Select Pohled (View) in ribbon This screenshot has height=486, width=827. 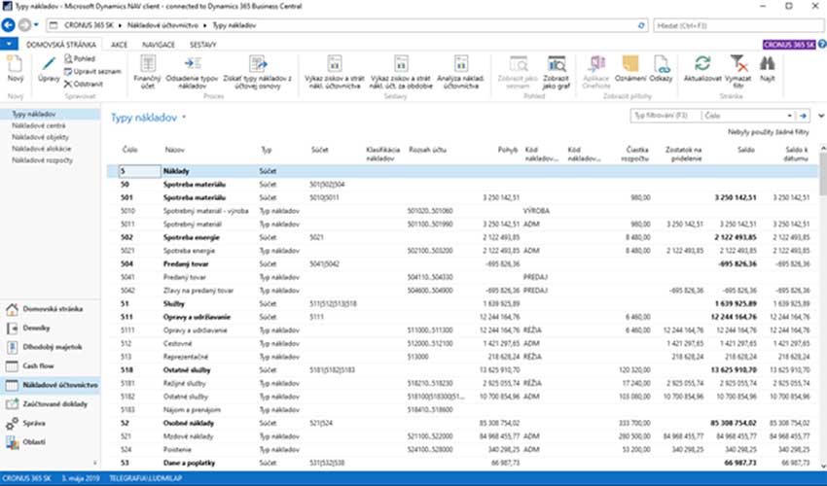click(80, 58)
